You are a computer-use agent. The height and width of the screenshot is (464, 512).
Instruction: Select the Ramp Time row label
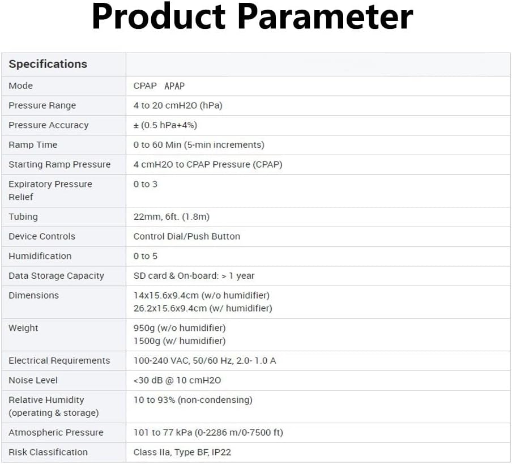(x=33, y=145)
